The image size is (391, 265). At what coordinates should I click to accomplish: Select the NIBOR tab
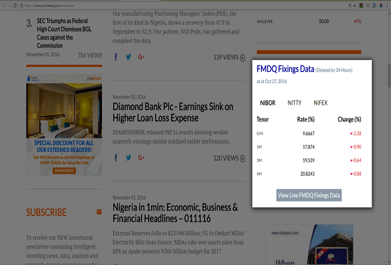(267, 103)
